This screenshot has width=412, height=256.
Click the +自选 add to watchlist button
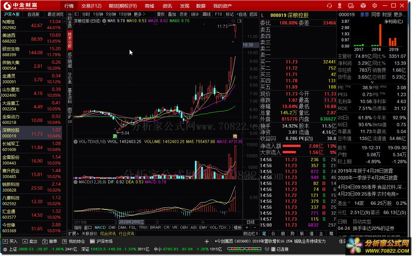pos(241,14)
